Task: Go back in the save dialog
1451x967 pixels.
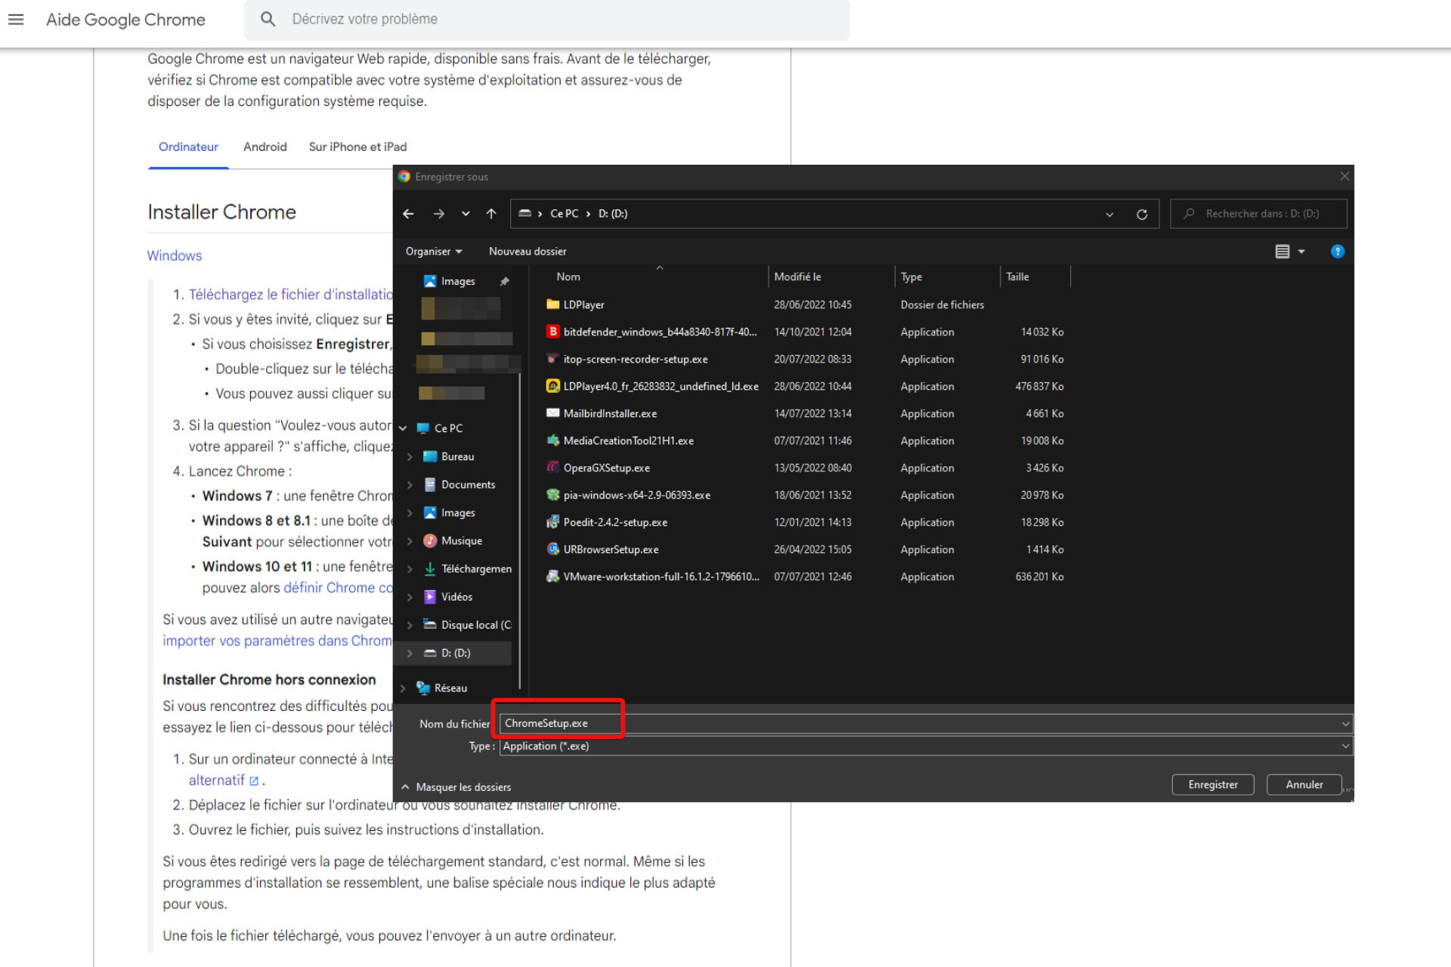Action: pos(408,214)
